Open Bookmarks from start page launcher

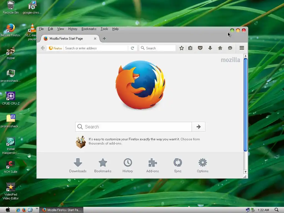click(x=103, y=165)
